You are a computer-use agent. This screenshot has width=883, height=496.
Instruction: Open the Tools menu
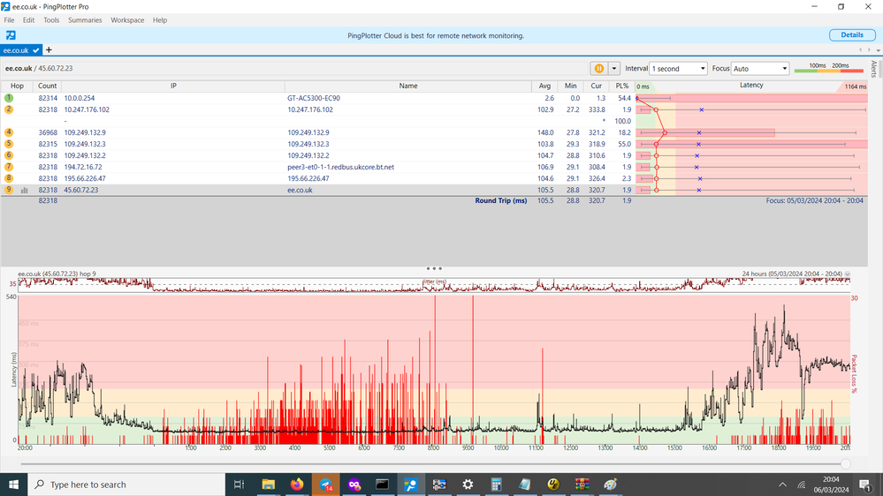[51, 20]
